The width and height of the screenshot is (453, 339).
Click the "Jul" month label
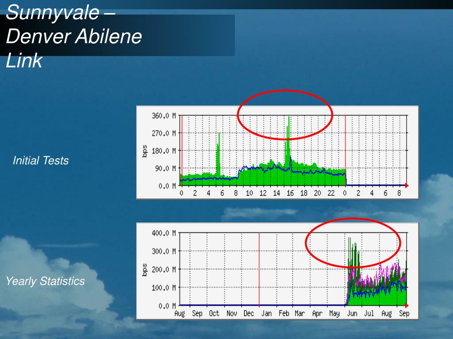(369, 313)
